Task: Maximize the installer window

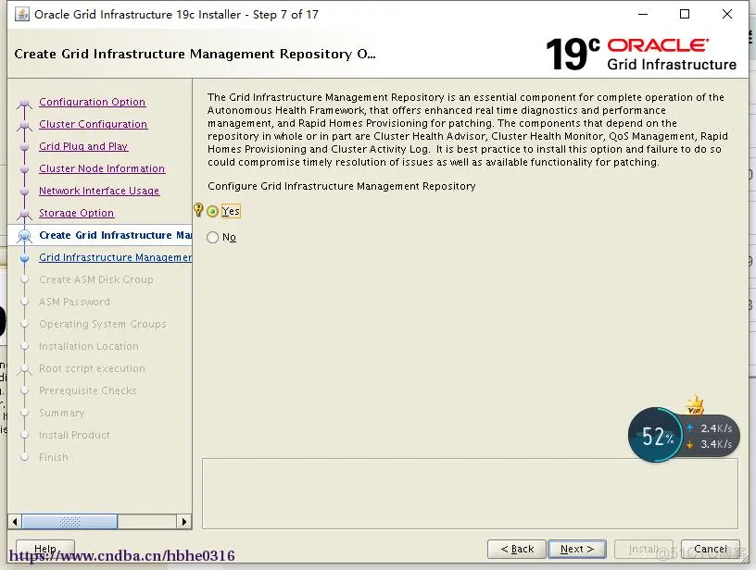Action: pyautogui.click(x=684, y=15)
